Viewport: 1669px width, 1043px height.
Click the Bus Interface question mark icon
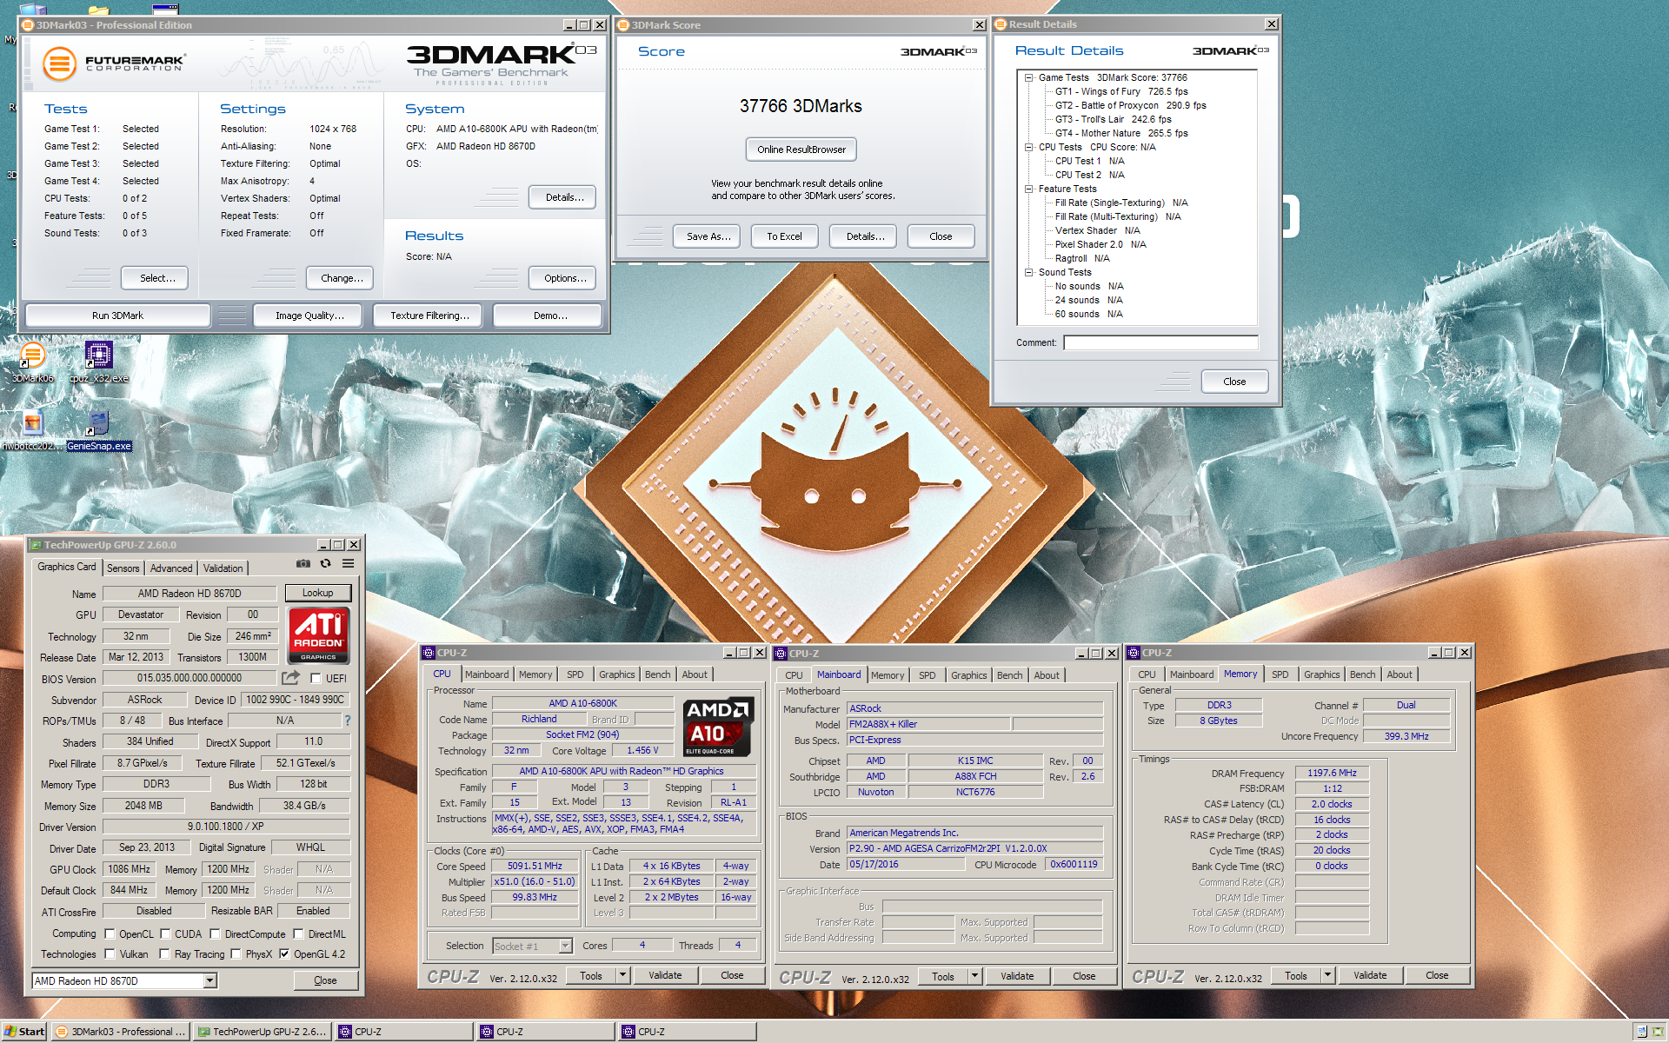coord(348,721)
